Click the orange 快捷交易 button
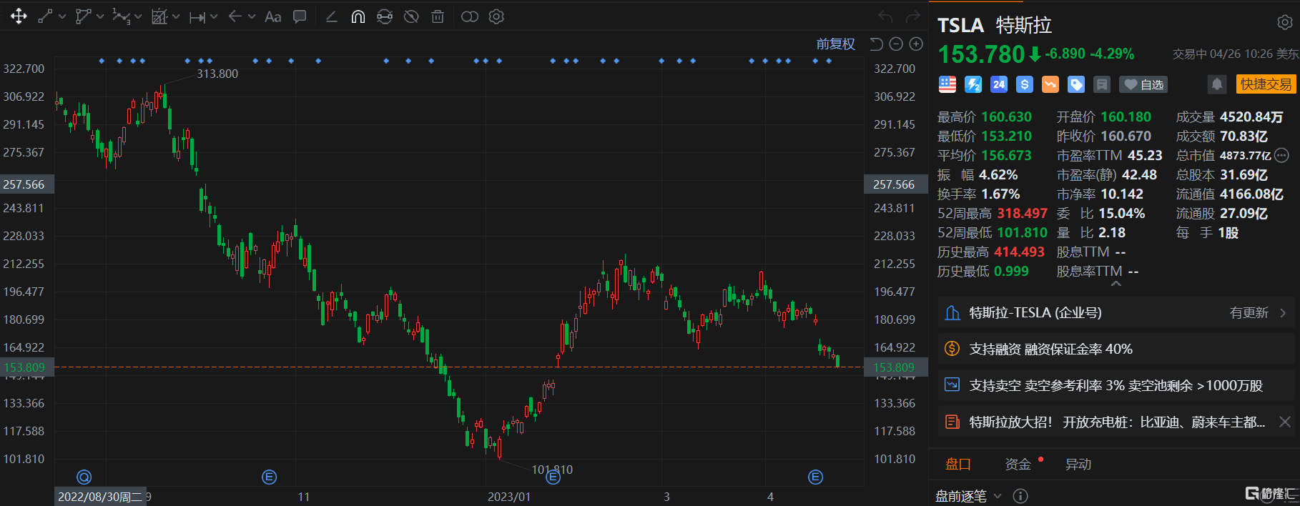The image size is (1300, 506). click(x=1266, y=84)
